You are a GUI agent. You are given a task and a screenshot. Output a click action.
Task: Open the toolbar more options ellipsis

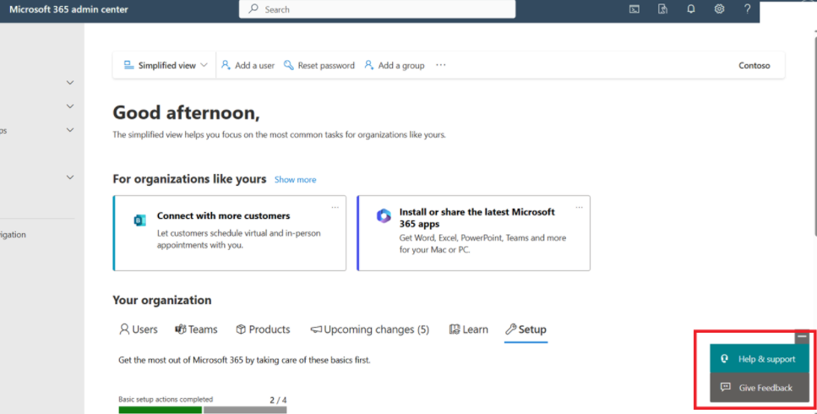pos(441,65)
